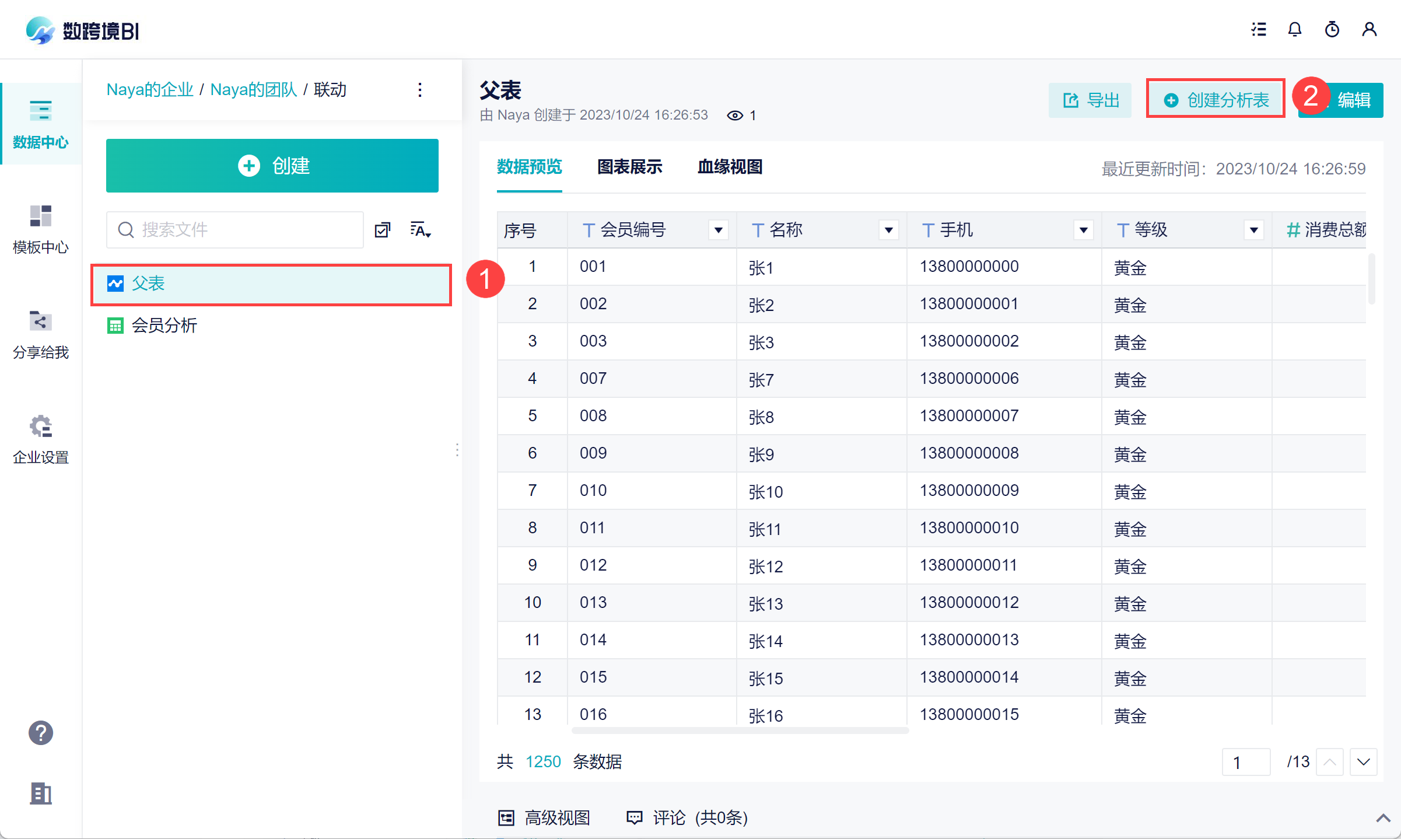Viewport: 1401px width, 839px height.
Task: Click the task list icon in header
Action: [x=1258, y=29]
